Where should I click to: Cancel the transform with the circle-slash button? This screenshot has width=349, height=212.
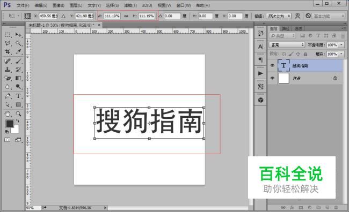tap(308, 16)
